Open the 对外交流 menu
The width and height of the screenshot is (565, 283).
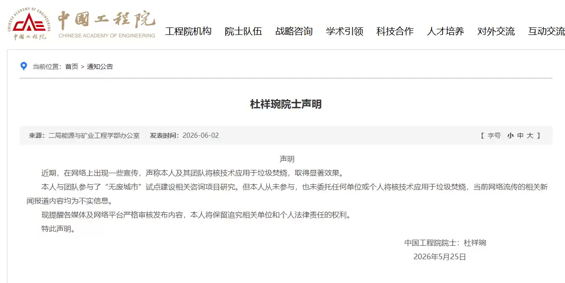[x=496, y=31]
